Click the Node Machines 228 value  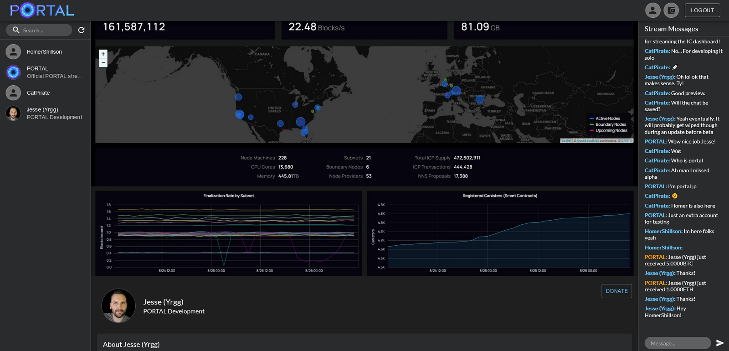[x=282, y=158]
